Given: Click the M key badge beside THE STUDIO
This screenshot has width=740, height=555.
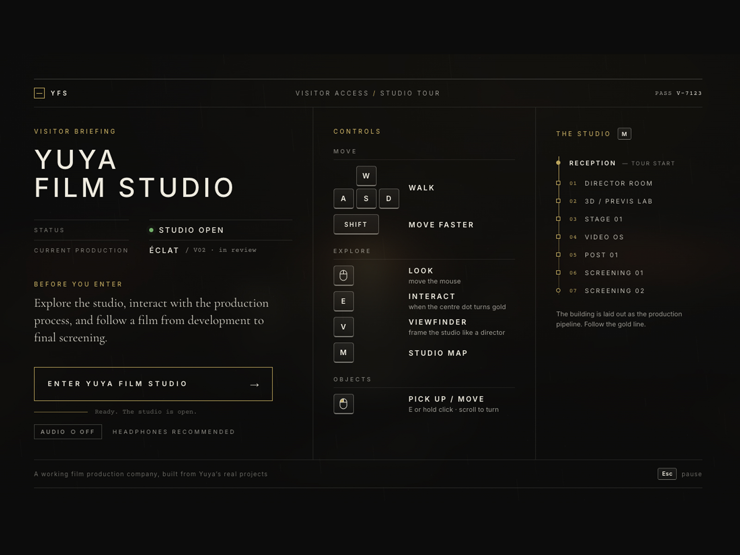Looking at the screenshot, I should pos(624,134).
